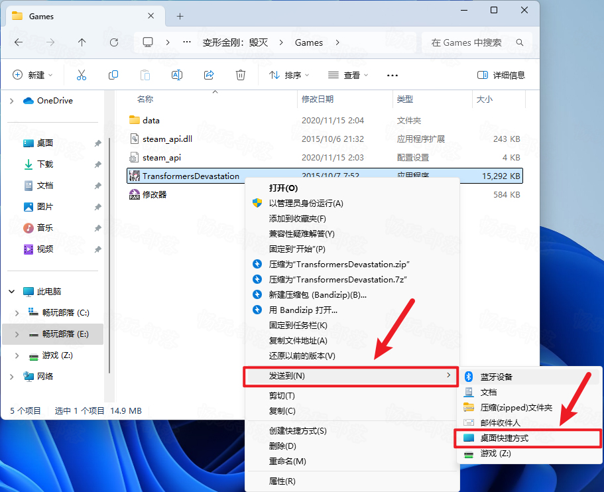Screen dimensions: 604x492
Task: Select the steam_api.dll file icon
Action: coord(135,139)
